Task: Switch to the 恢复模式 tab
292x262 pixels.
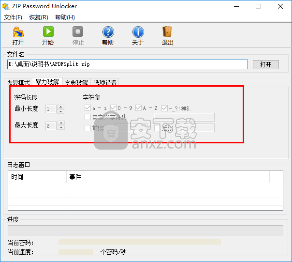Action: click(18, 83)
